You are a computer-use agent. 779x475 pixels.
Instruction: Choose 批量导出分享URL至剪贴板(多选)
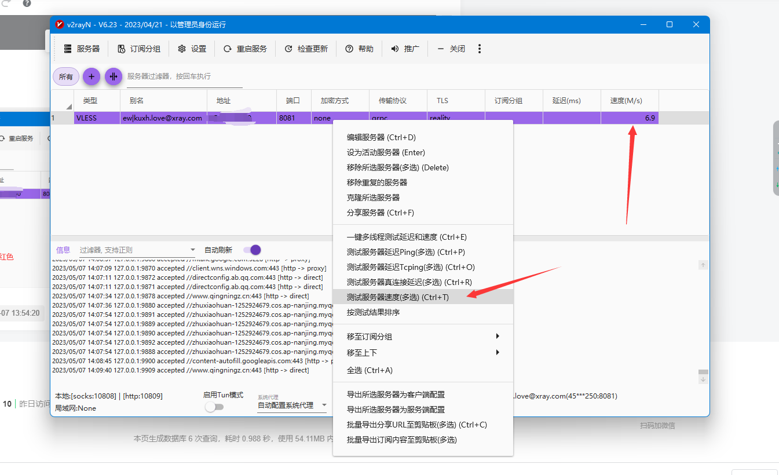[x=423, y=425]
